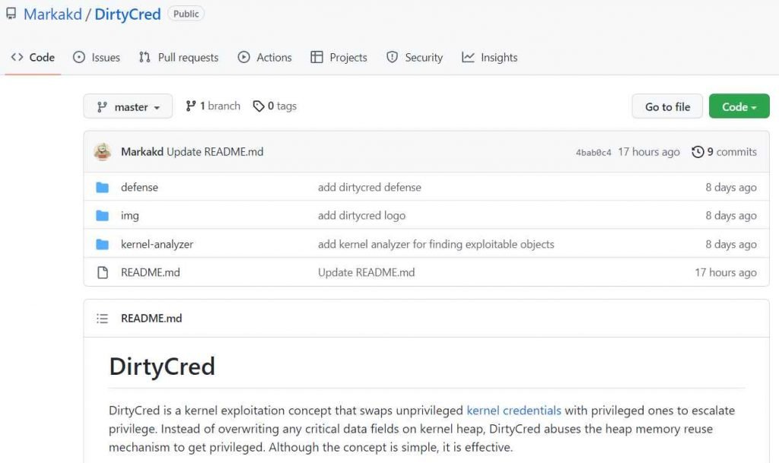Click 8 days ago on the img row
Viewport: 779px width, 463px height.
(x=731, y=215)
